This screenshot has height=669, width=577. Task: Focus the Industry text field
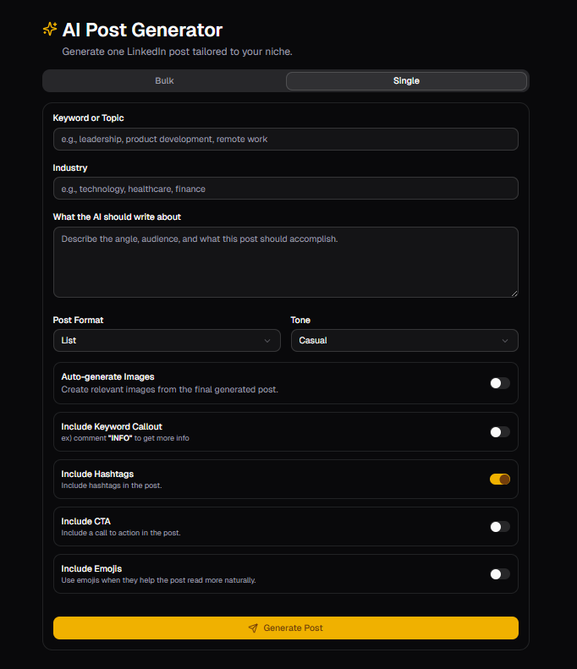click(285, 189)
